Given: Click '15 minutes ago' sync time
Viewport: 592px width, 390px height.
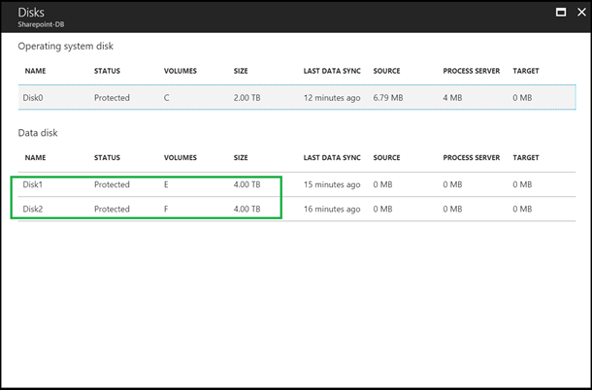Looking at the screenshot, I should click(332, 185).
